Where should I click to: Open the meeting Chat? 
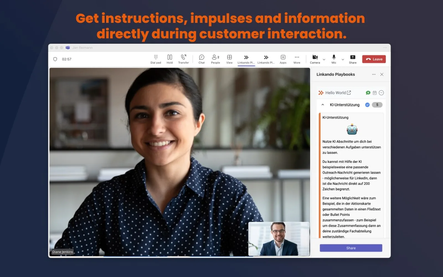pyautogui.click(x=202, y=59)
